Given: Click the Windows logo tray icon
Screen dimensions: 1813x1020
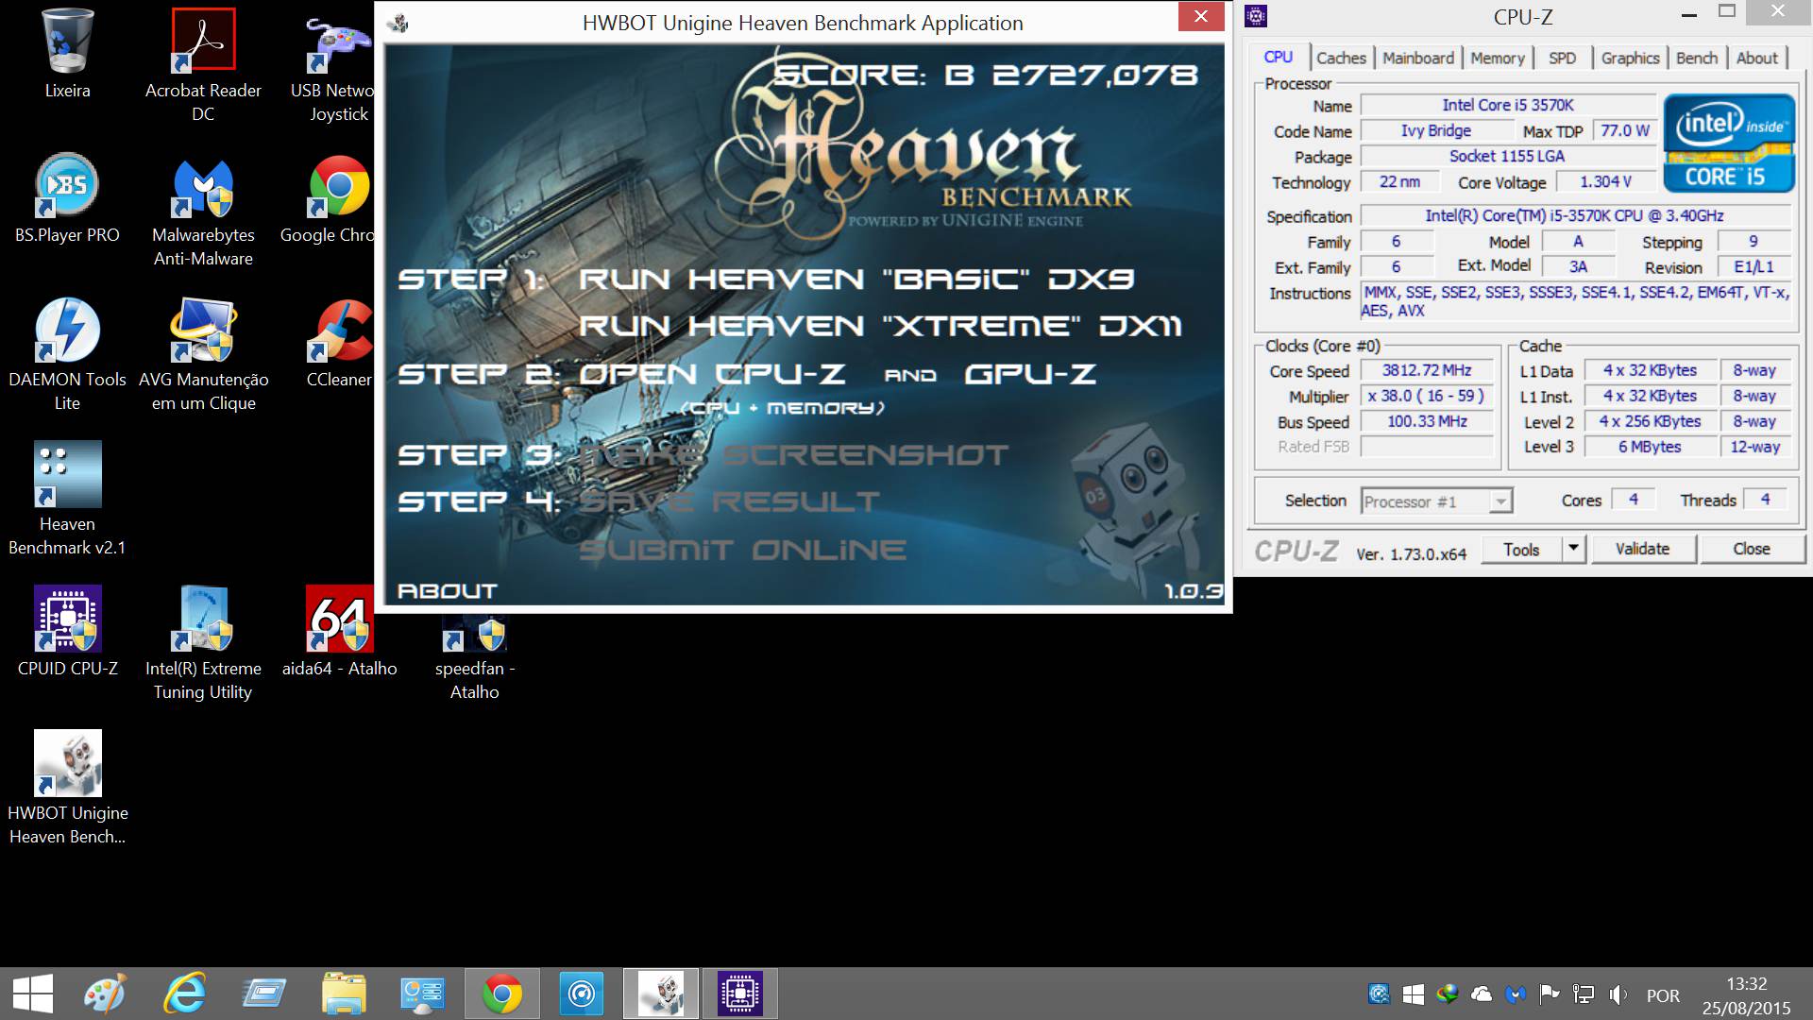Looking at the screenshot, I should point(1413,994).
